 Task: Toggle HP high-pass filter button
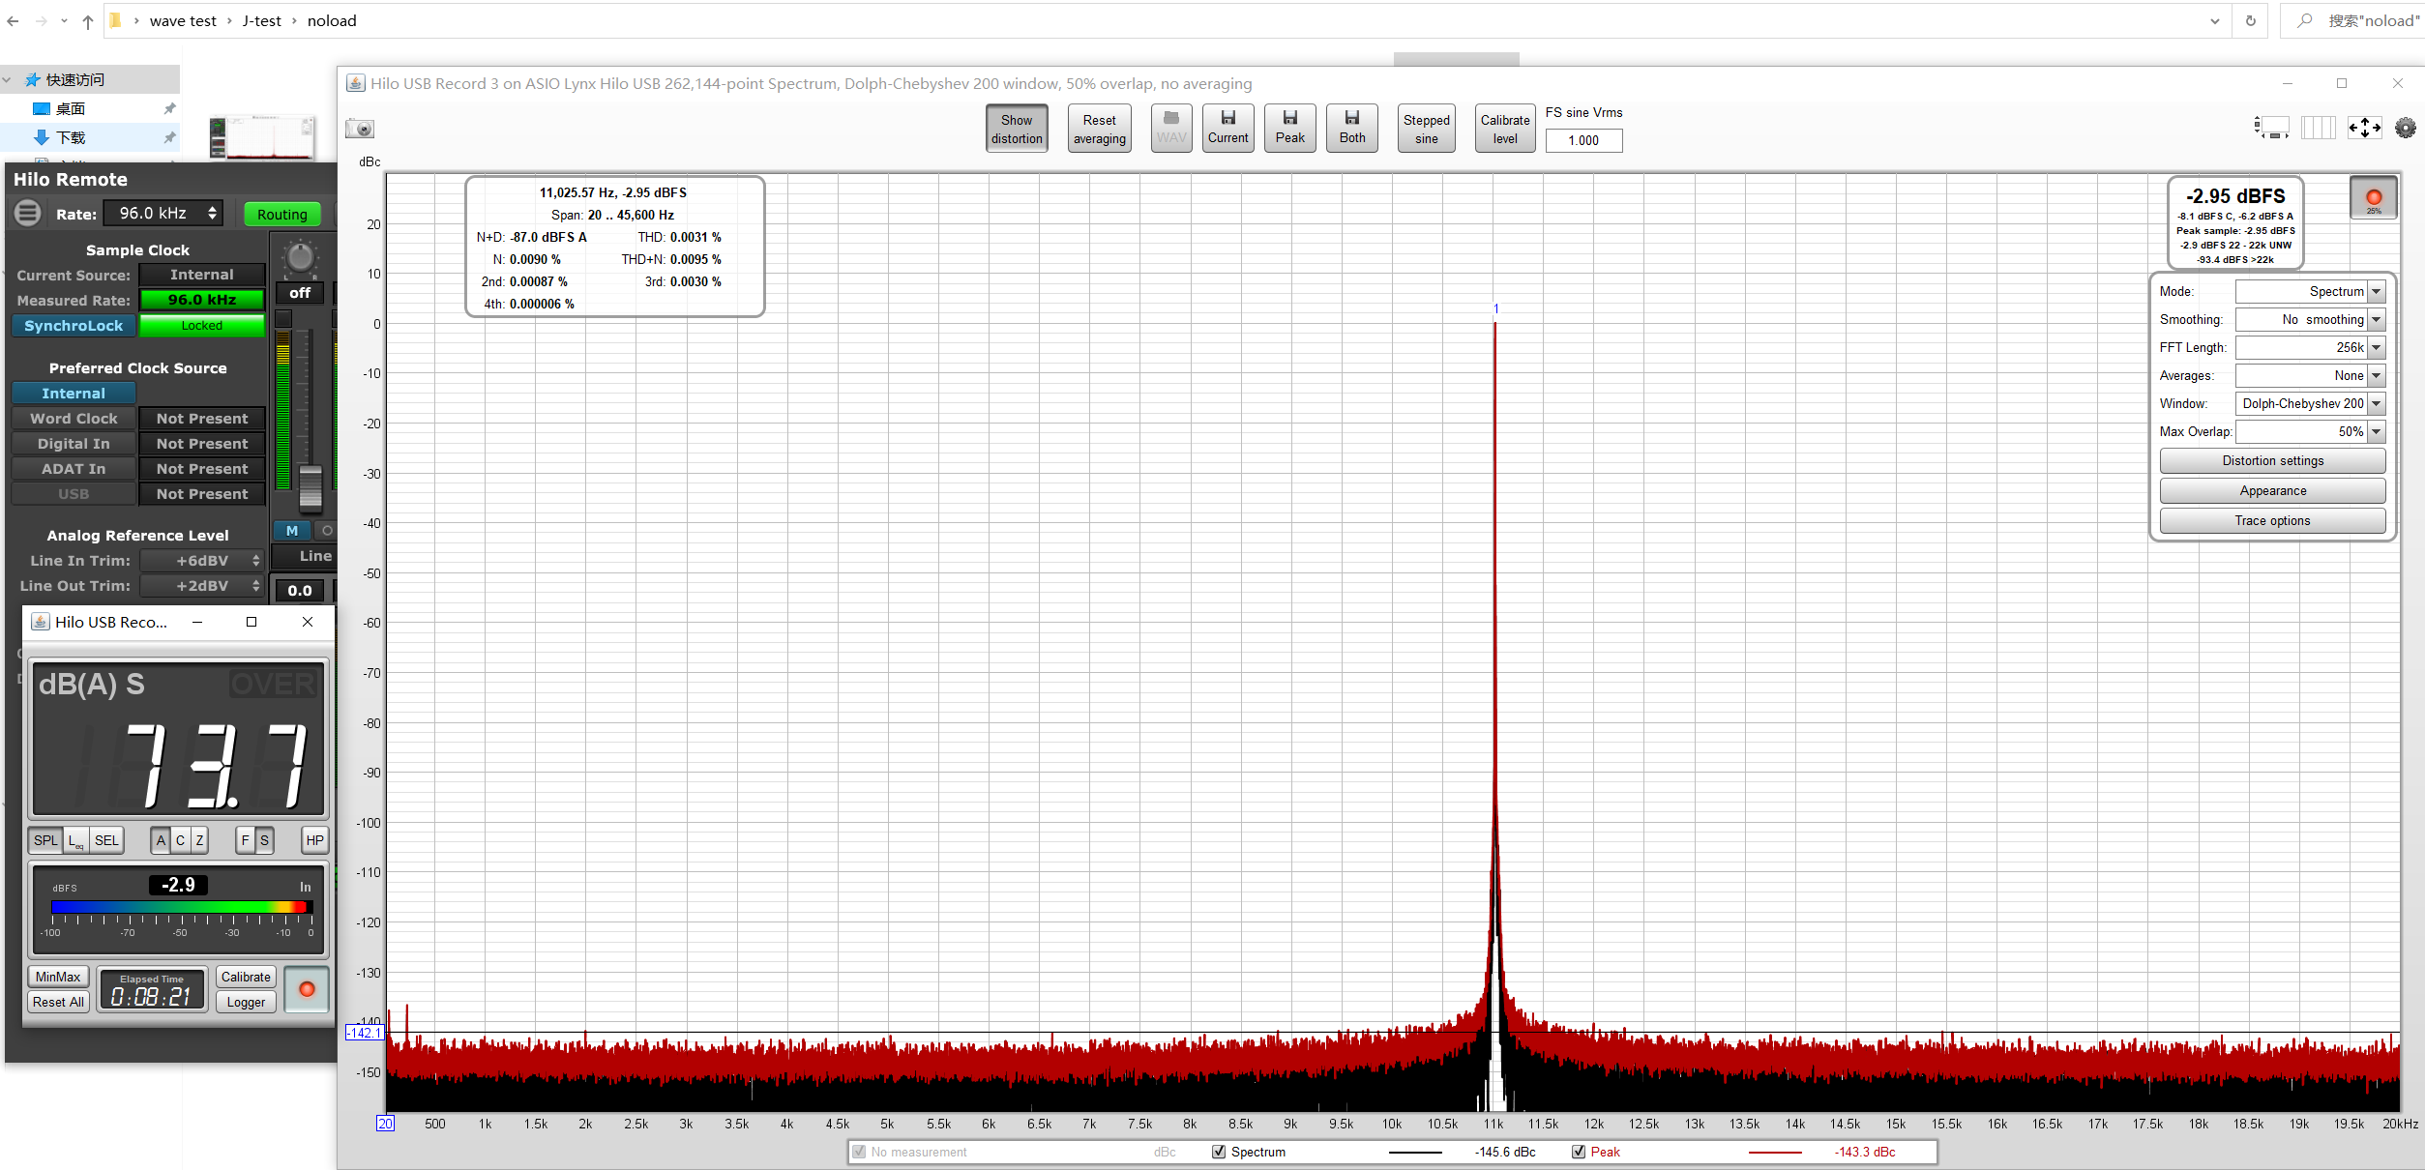(314, 840)
